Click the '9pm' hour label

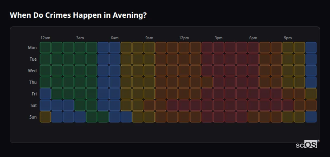click(x=288, y=38)
